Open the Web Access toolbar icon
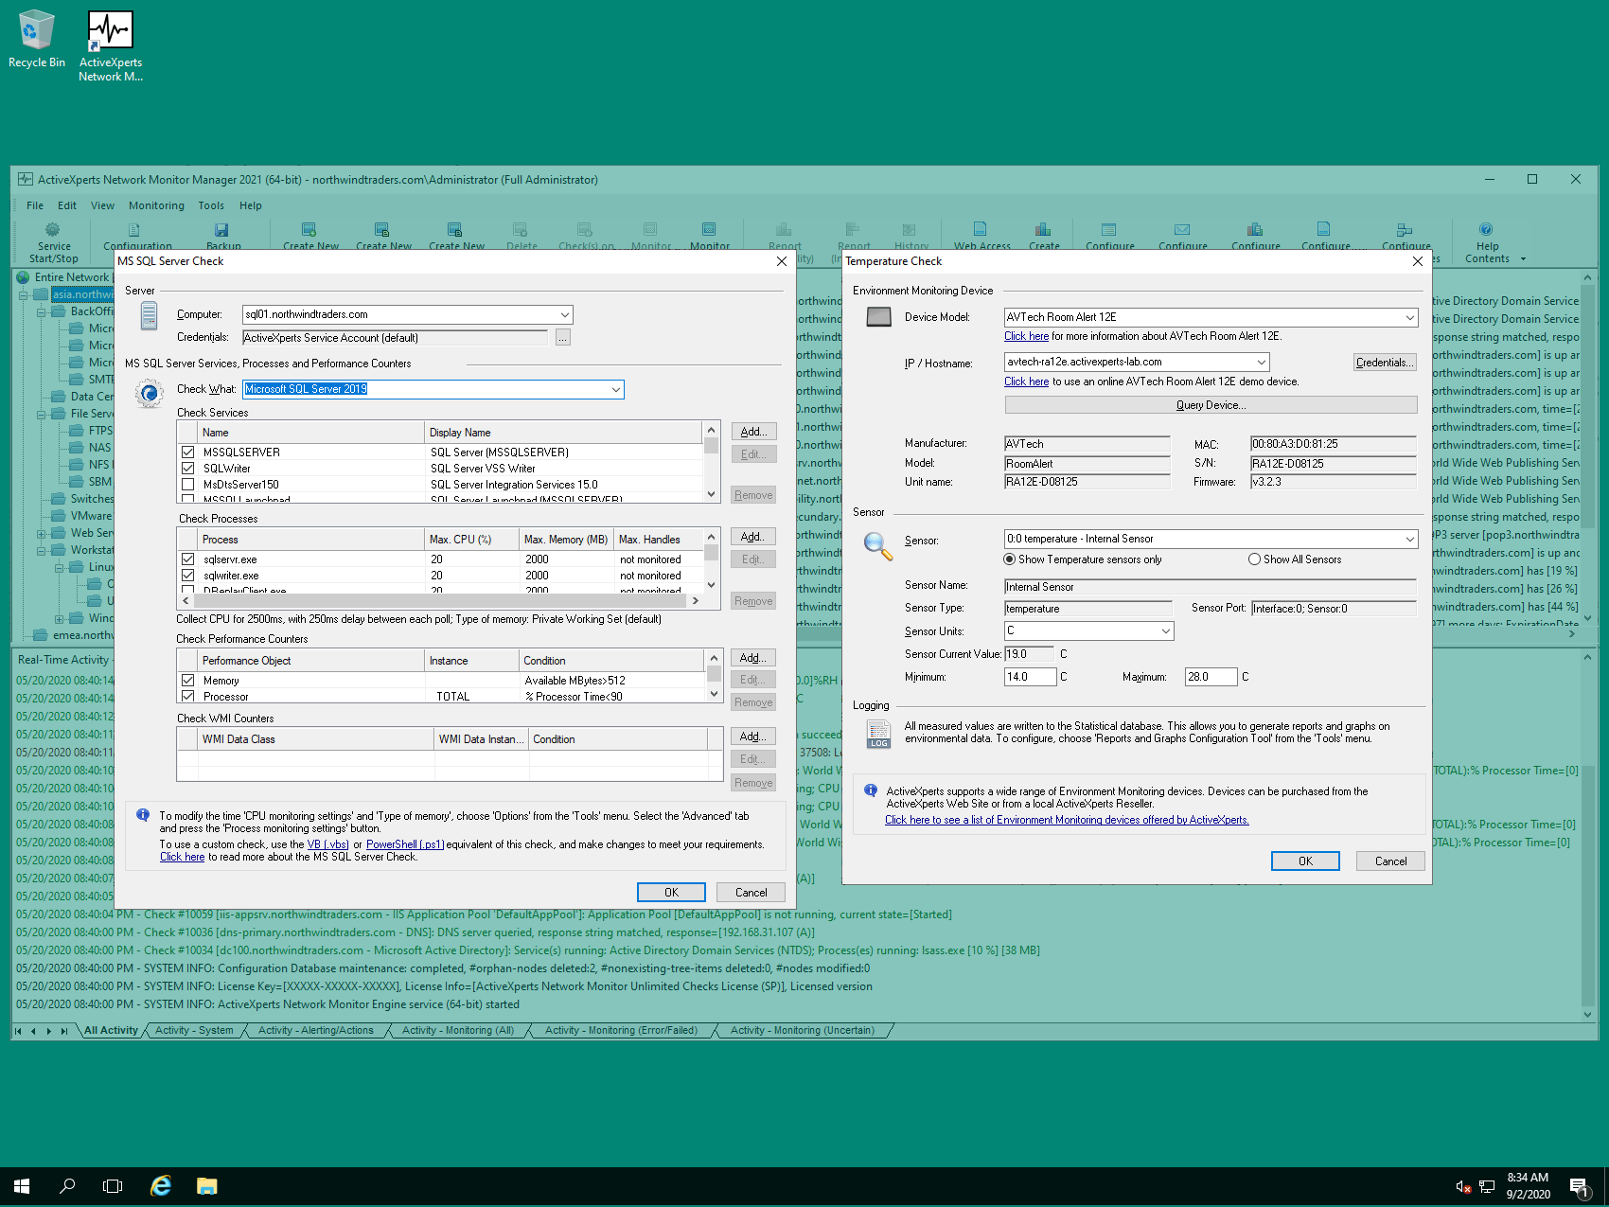 pos(981,230)
